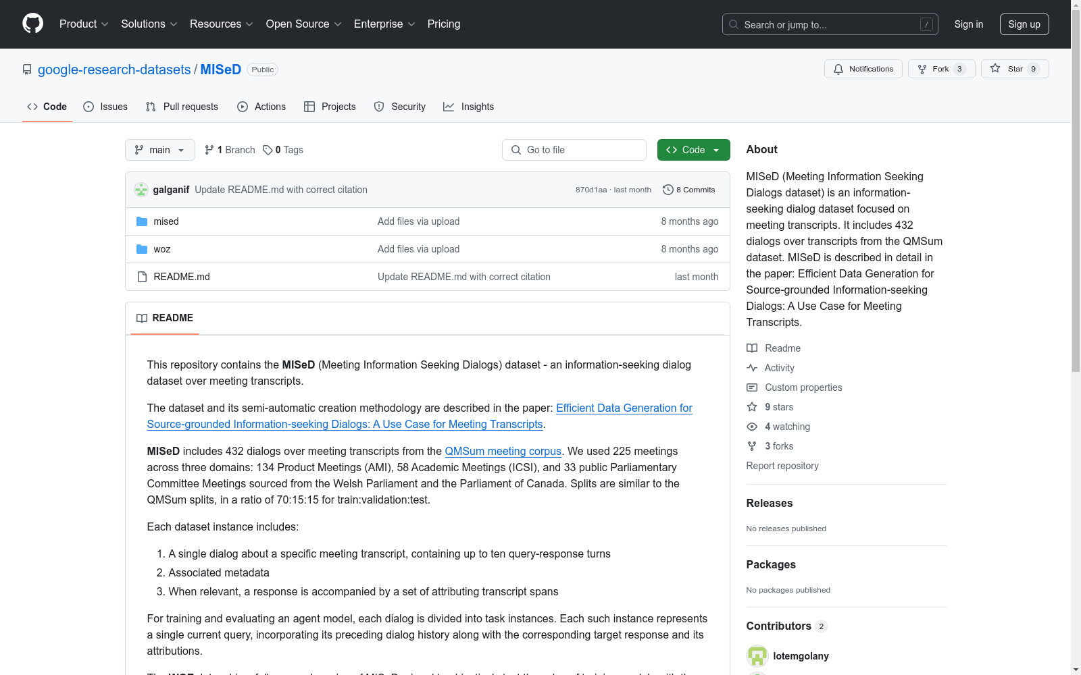This screenshot has width=1081, height=675.
Task: Click the search magnifier icon in header
Action: coord(734,24)
